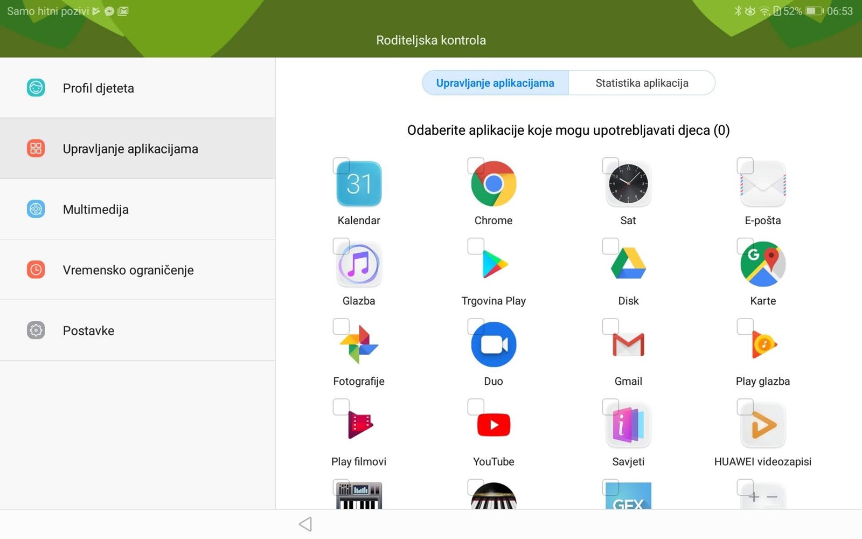This screenshot has height=539, width=862.
Task: Select the Savjeti tips icon
Action: [x=628, y=425]
